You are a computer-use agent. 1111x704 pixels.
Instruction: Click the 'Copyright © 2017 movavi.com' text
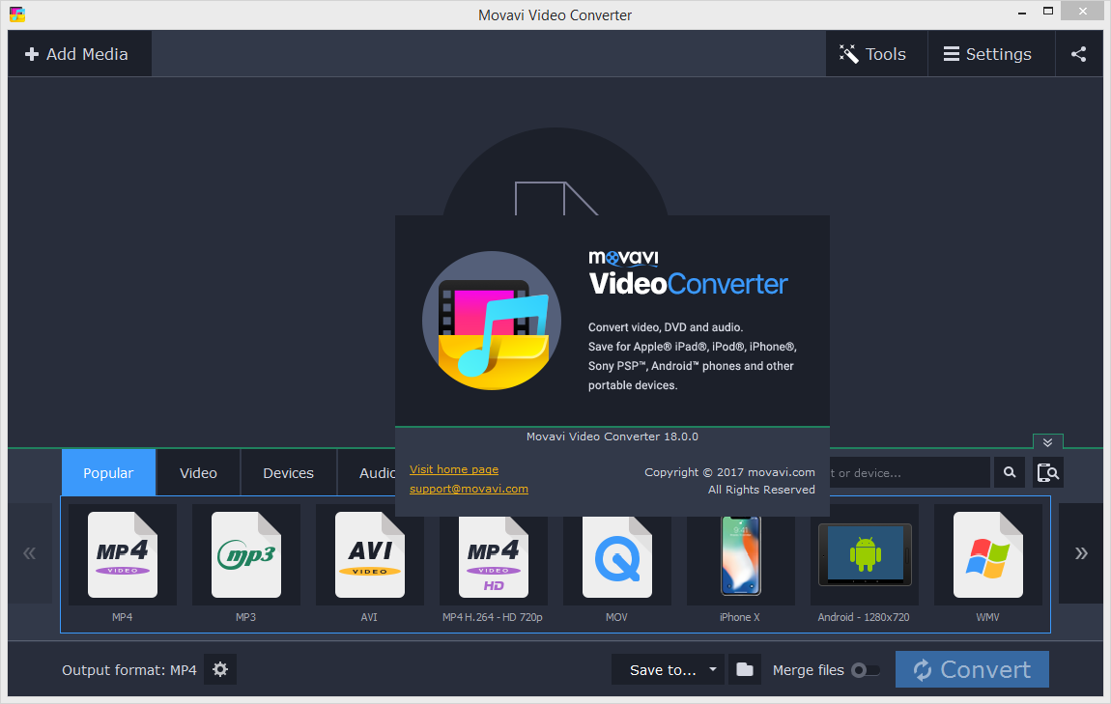coord(729,472)
